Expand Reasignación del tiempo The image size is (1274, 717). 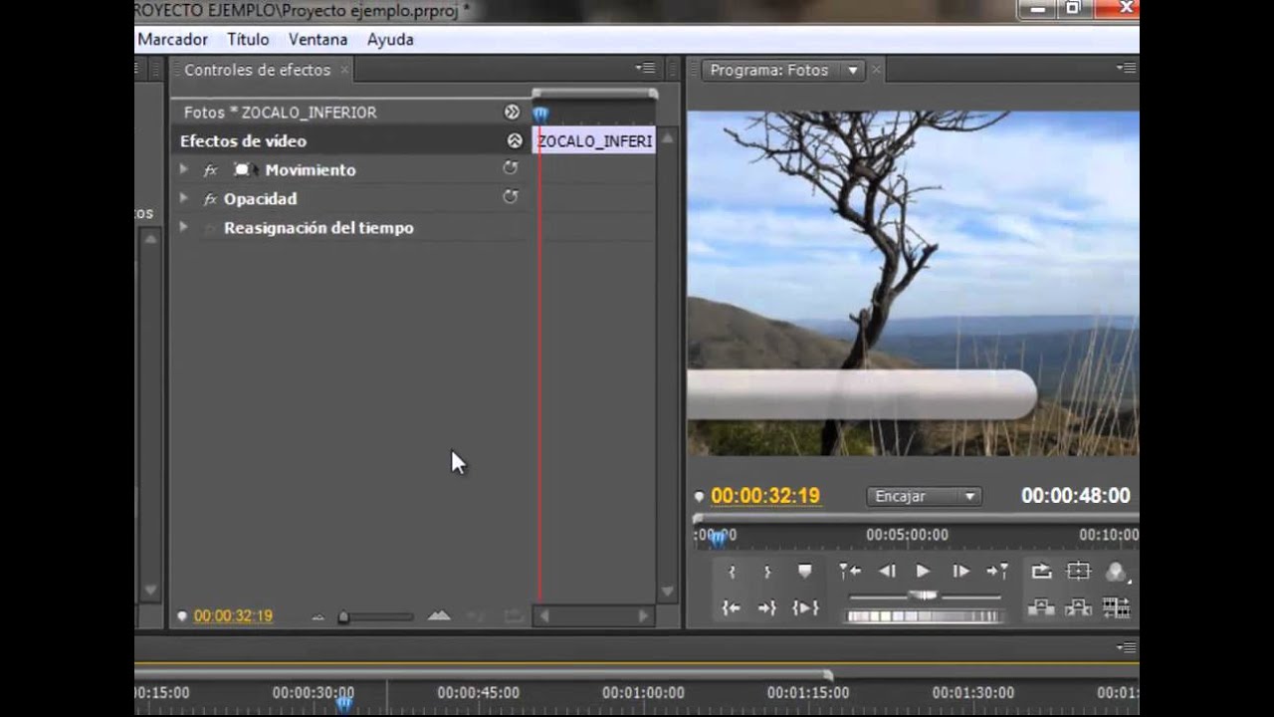(183, 227)
